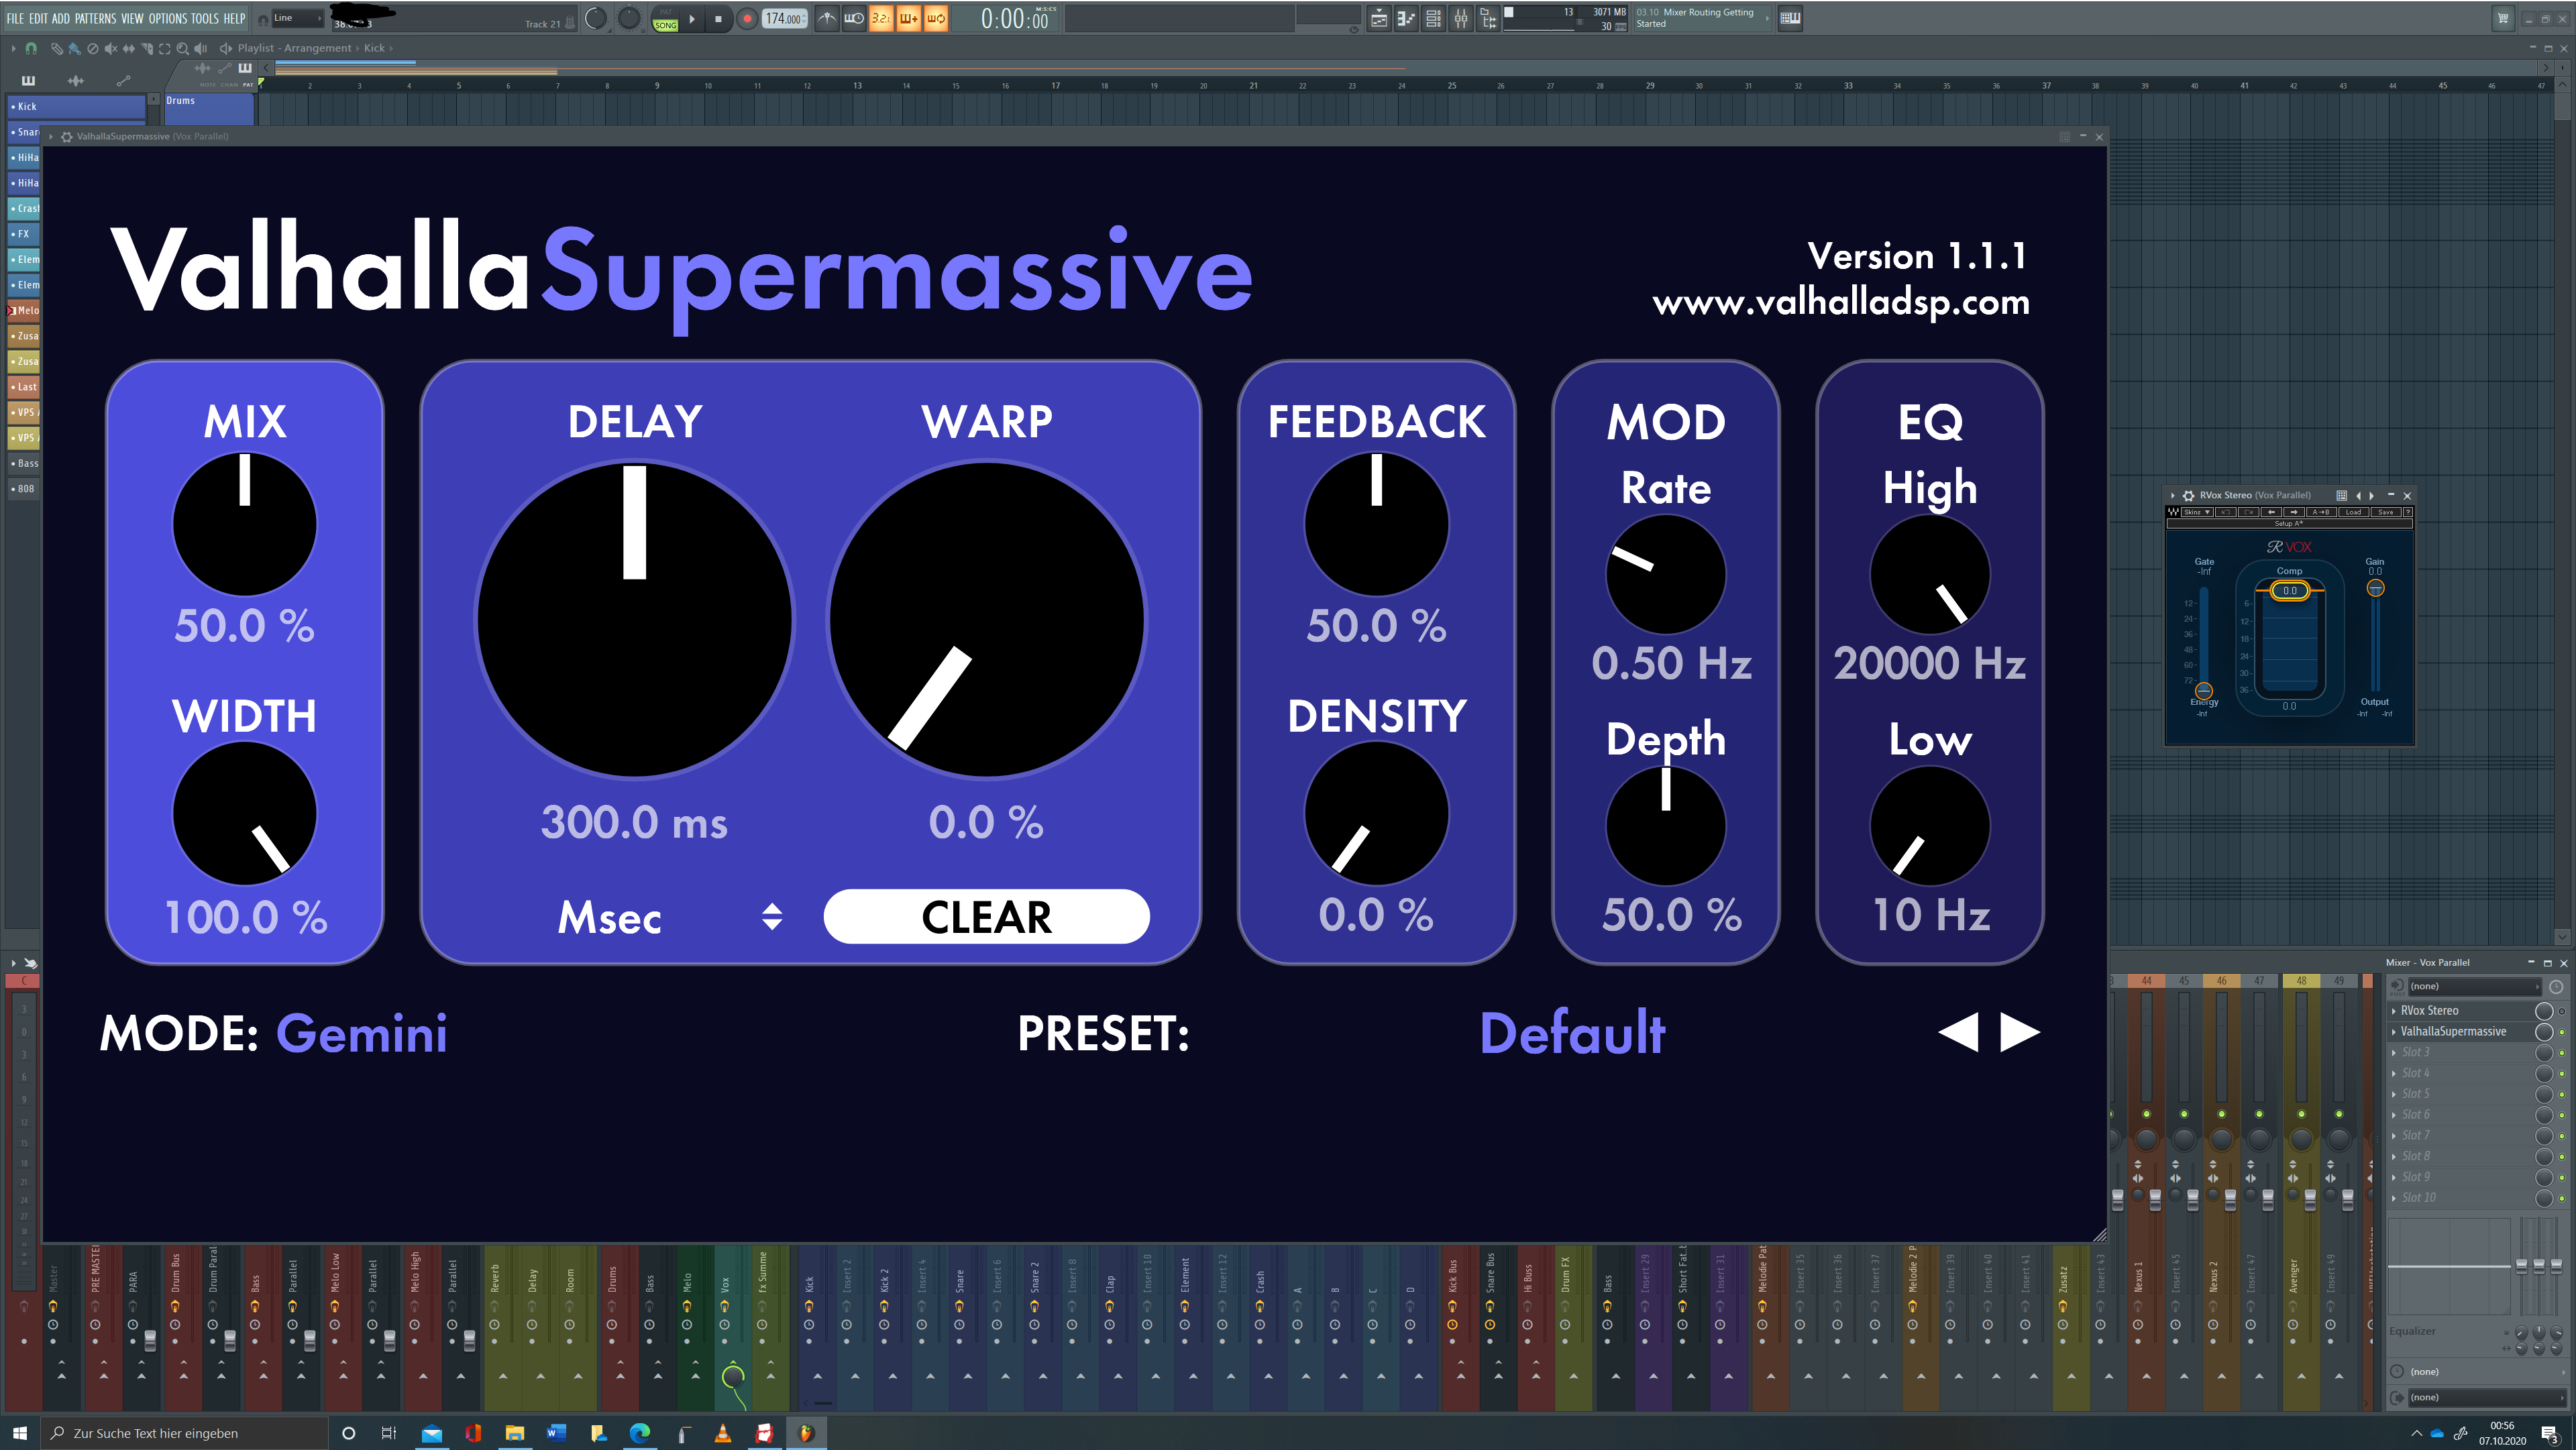The width and height of the screenshot is (2576, 1450).
Task: Open the Gemini mode selector
Action: tap(361, 1033)
